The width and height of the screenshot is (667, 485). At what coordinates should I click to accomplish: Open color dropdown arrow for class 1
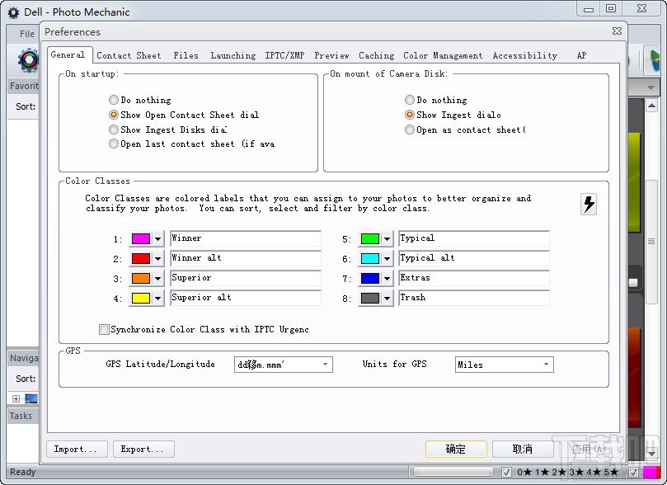pos(157,238)
